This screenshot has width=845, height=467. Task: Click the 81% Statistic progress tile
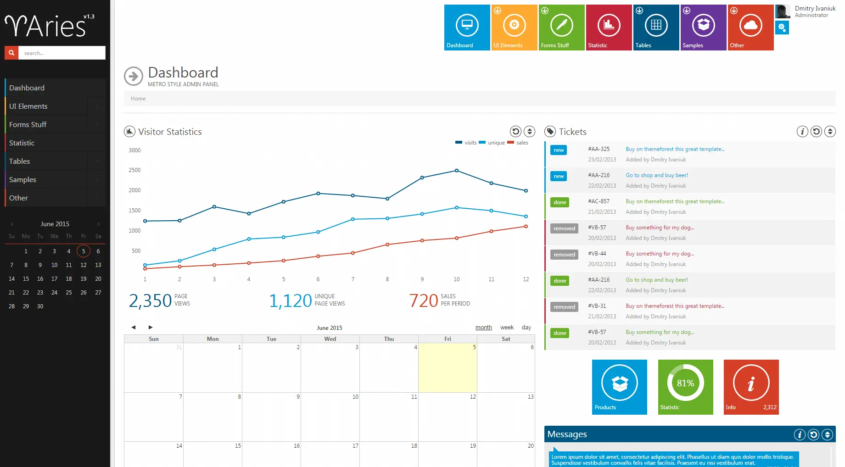point(686,387)
